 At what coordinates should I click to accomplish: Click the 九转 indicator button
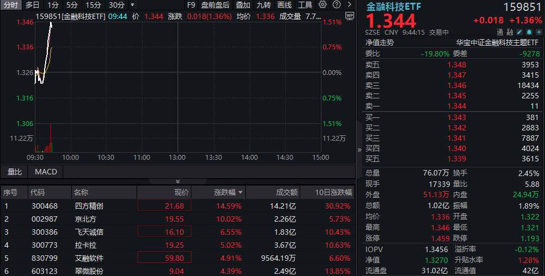pos(263,5)
